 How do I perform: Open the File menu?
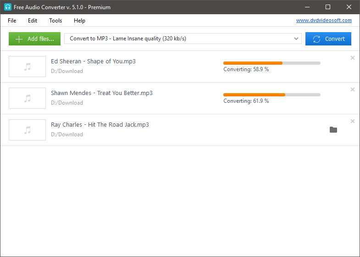[x=12, y=21]
